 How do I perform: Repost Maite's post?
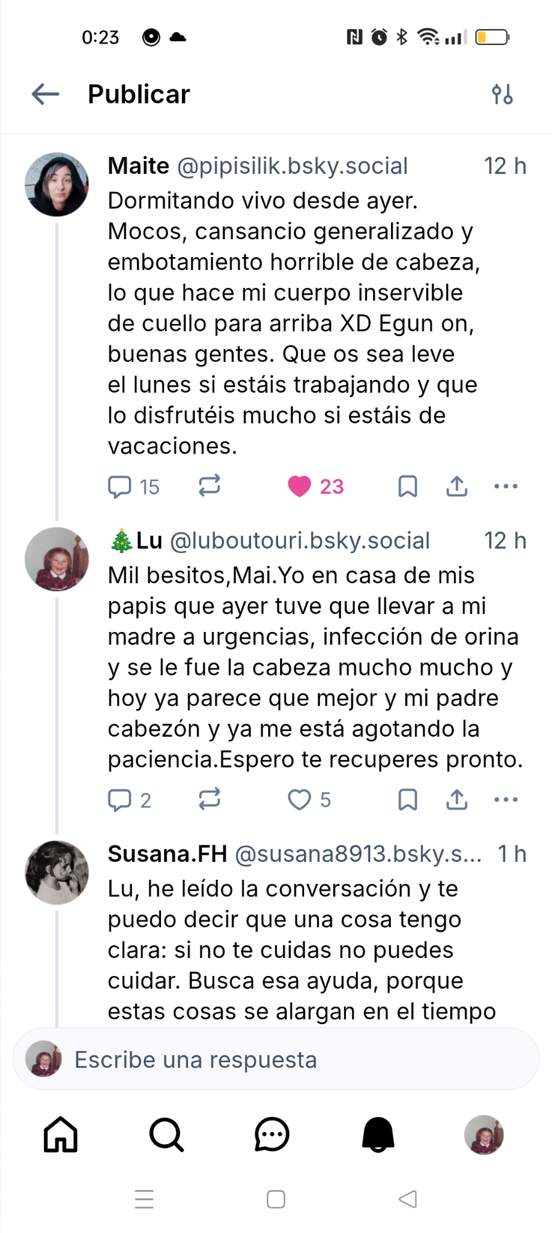tap(210, 486)
